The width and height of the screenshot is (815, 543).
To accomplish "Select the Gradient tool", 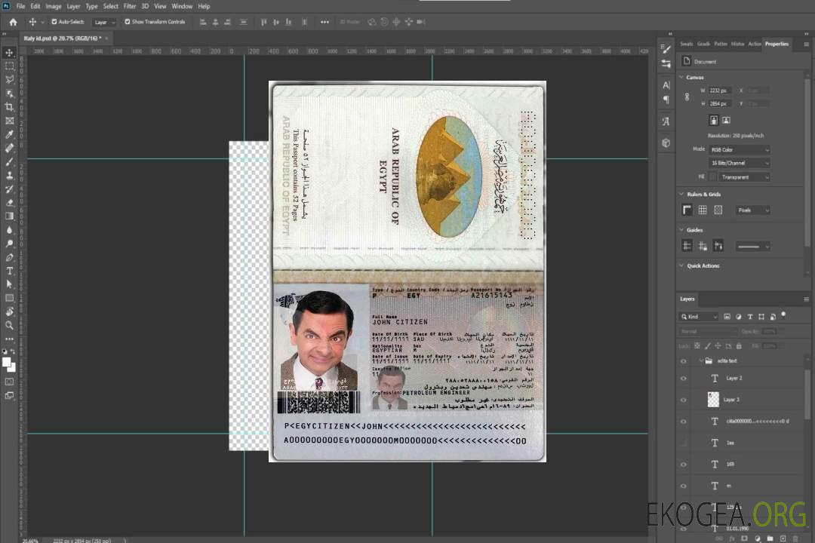I will [x=9, y=216].
